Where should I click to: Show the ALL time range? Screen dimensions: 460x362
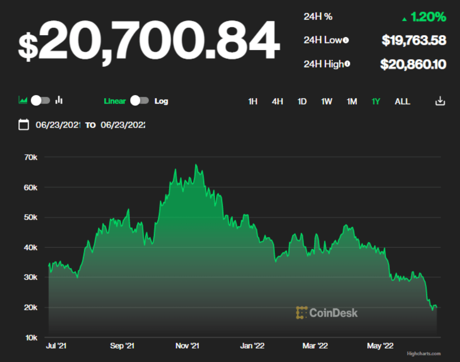point(402,102)
